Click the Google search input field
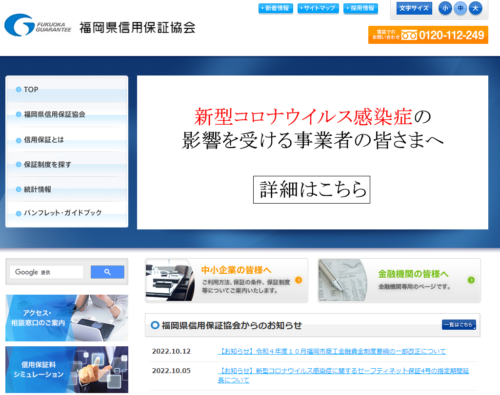The width and height of the screenshot is (500, 395). [47, 272]
